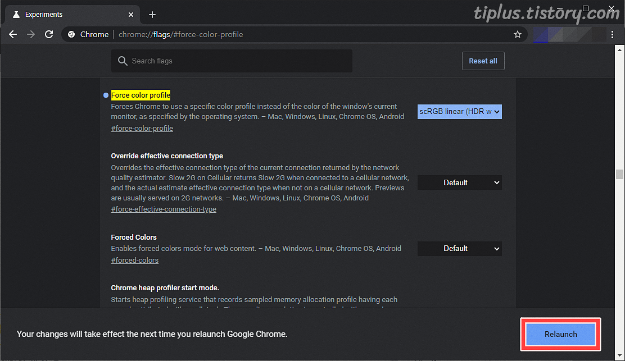Reload the flags page
625x361 pixels.
click(49, 35)
